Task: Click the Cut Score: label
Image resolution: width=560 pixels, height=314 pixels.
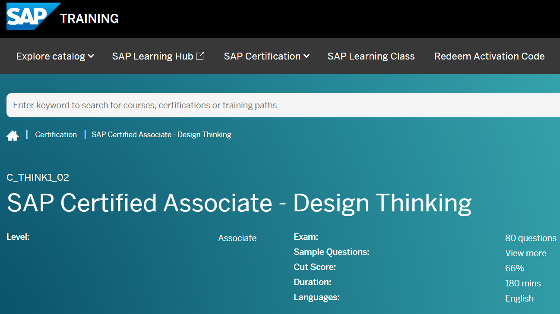Action: pyautogui.click(x=315, y=267)
